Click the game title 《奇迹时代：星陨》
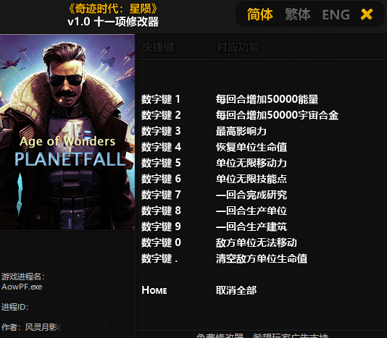This screenshot has width=387, height=338. (x=113, y=9)
